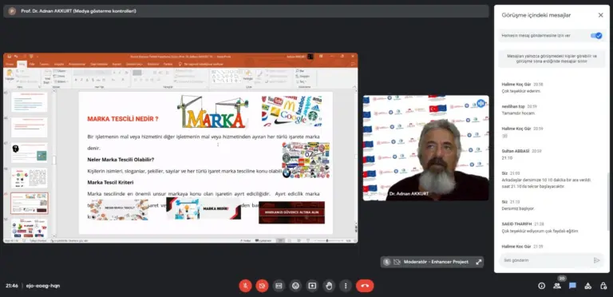
Task: Open the activities shapes icon
Action: pyautogui.click(x=588, y=286)
